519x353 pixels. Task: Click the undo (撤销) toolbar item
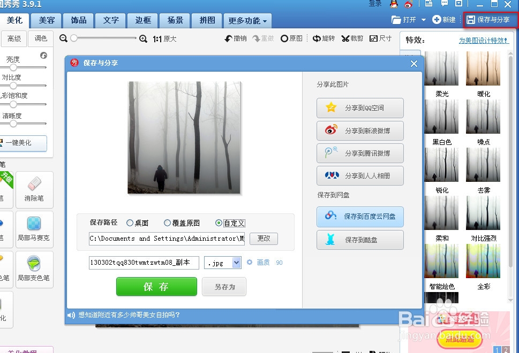235,39
